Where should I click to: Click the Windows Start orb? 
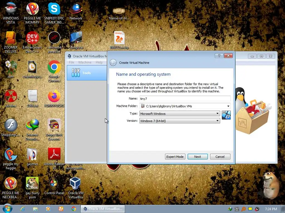(x=8, y=209)
